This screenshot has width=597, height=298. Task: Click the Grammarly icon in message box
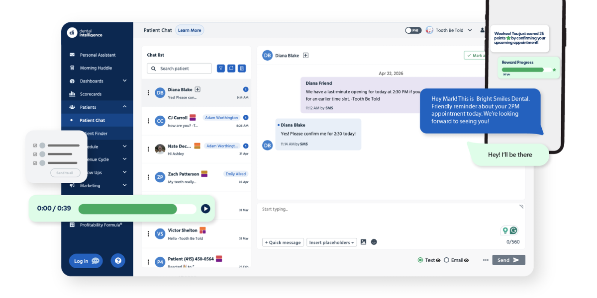coord(513,230)
